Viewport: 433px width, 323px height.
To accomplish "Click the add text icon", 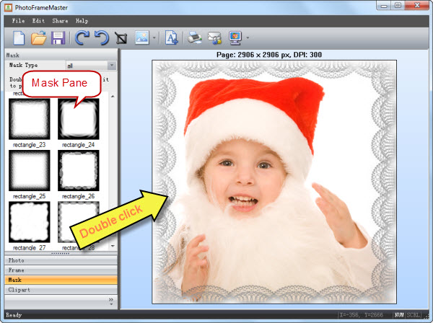I will 172,37.
